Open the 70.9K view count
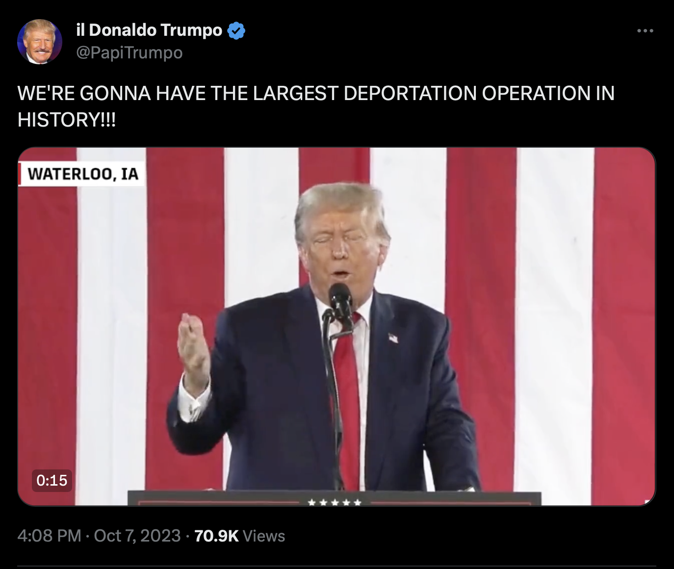Screen dimensions: 674x569 pos(216,536)
